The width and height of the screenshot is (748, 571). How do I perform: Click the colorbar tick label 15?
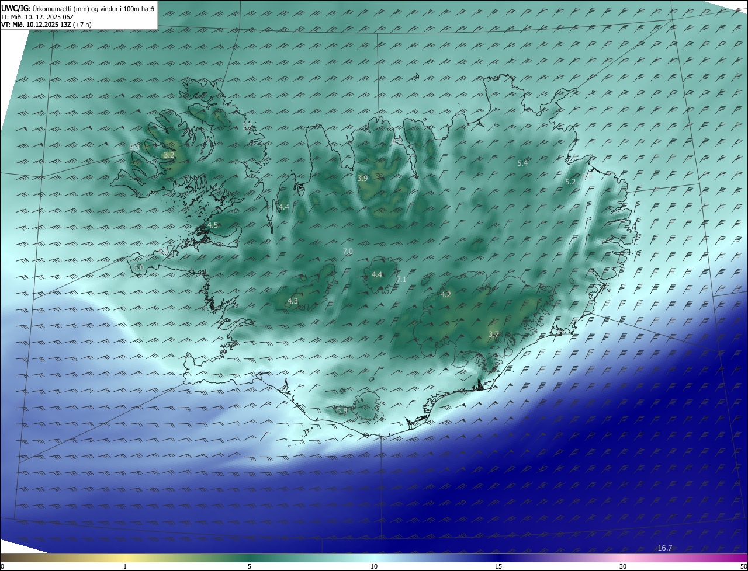(498, 566)
